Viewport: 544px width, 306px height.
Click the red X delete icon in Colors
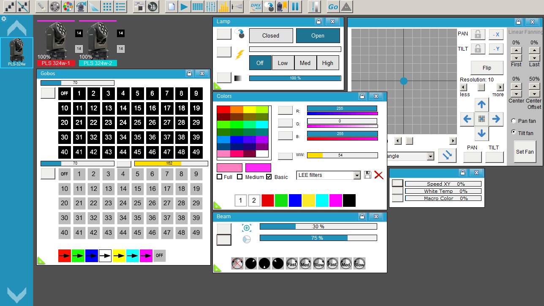tap(379, 175)
